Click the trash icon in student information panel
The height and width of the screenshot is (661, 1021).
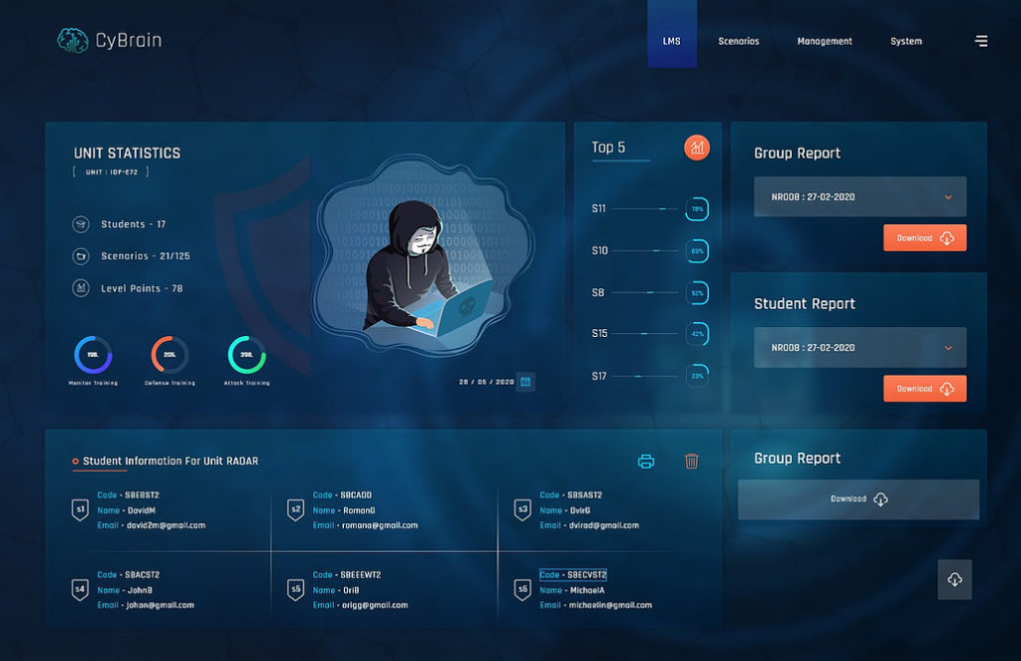691,462
